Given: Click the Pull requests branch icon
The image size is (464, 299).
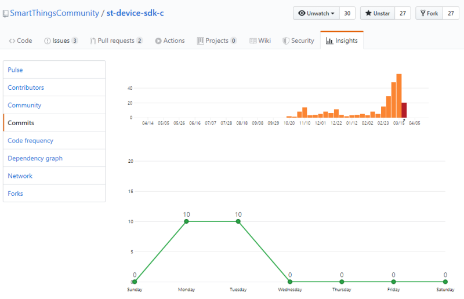Looking at the screenshot, I should 93,41.
